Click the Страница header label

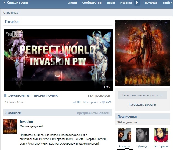coord(11,13)
